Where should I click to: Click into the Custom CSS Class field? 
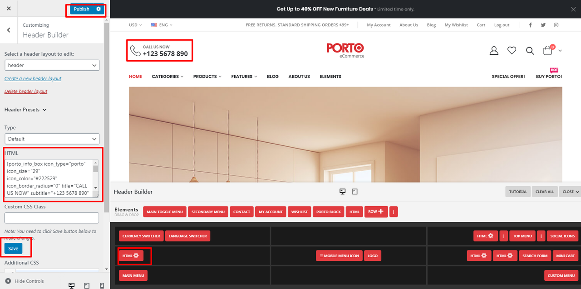[x=52, y=218]
